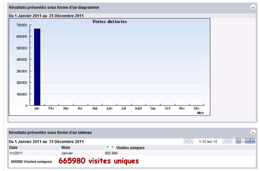Viewport: 260px width, 171px height.
Task: Click the Mois column header
Action: (x=66, y=147)
